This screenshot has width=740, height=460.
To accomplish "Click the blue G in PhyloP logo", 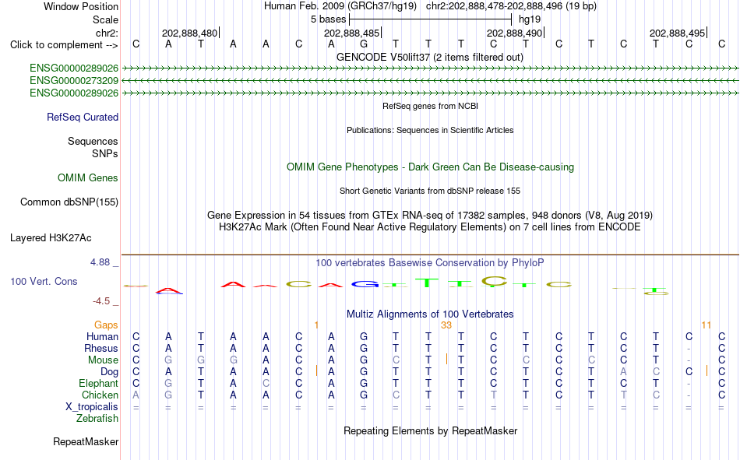I will pos(365,284).
